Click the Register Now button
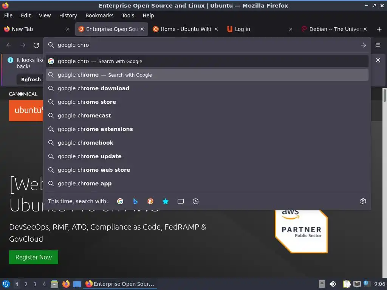The image size is (387, 290). tap(34, 257)
